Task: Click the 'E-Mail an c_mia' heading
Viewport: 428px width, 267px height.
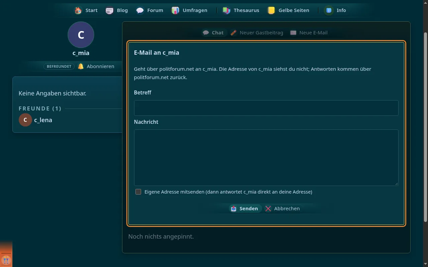Action: pos(156,52)
